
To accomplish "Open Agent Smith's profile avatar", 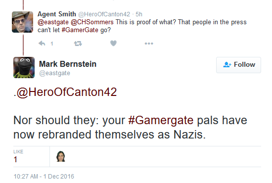I will click(23, 22).
